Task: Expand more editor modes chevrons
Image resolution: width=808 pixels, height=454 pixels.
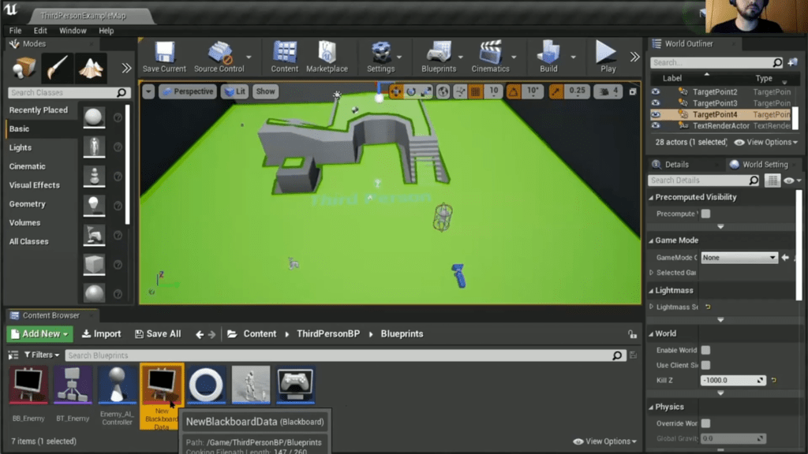Action: click(126, 68)
